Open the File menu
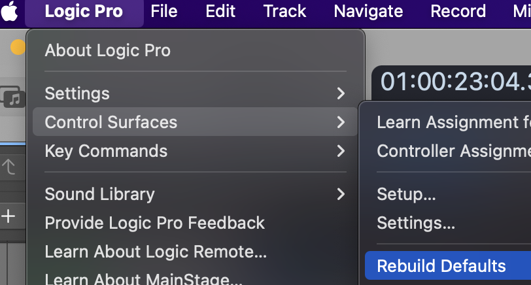Screen dimensions: 531x285 click(164, 11)
